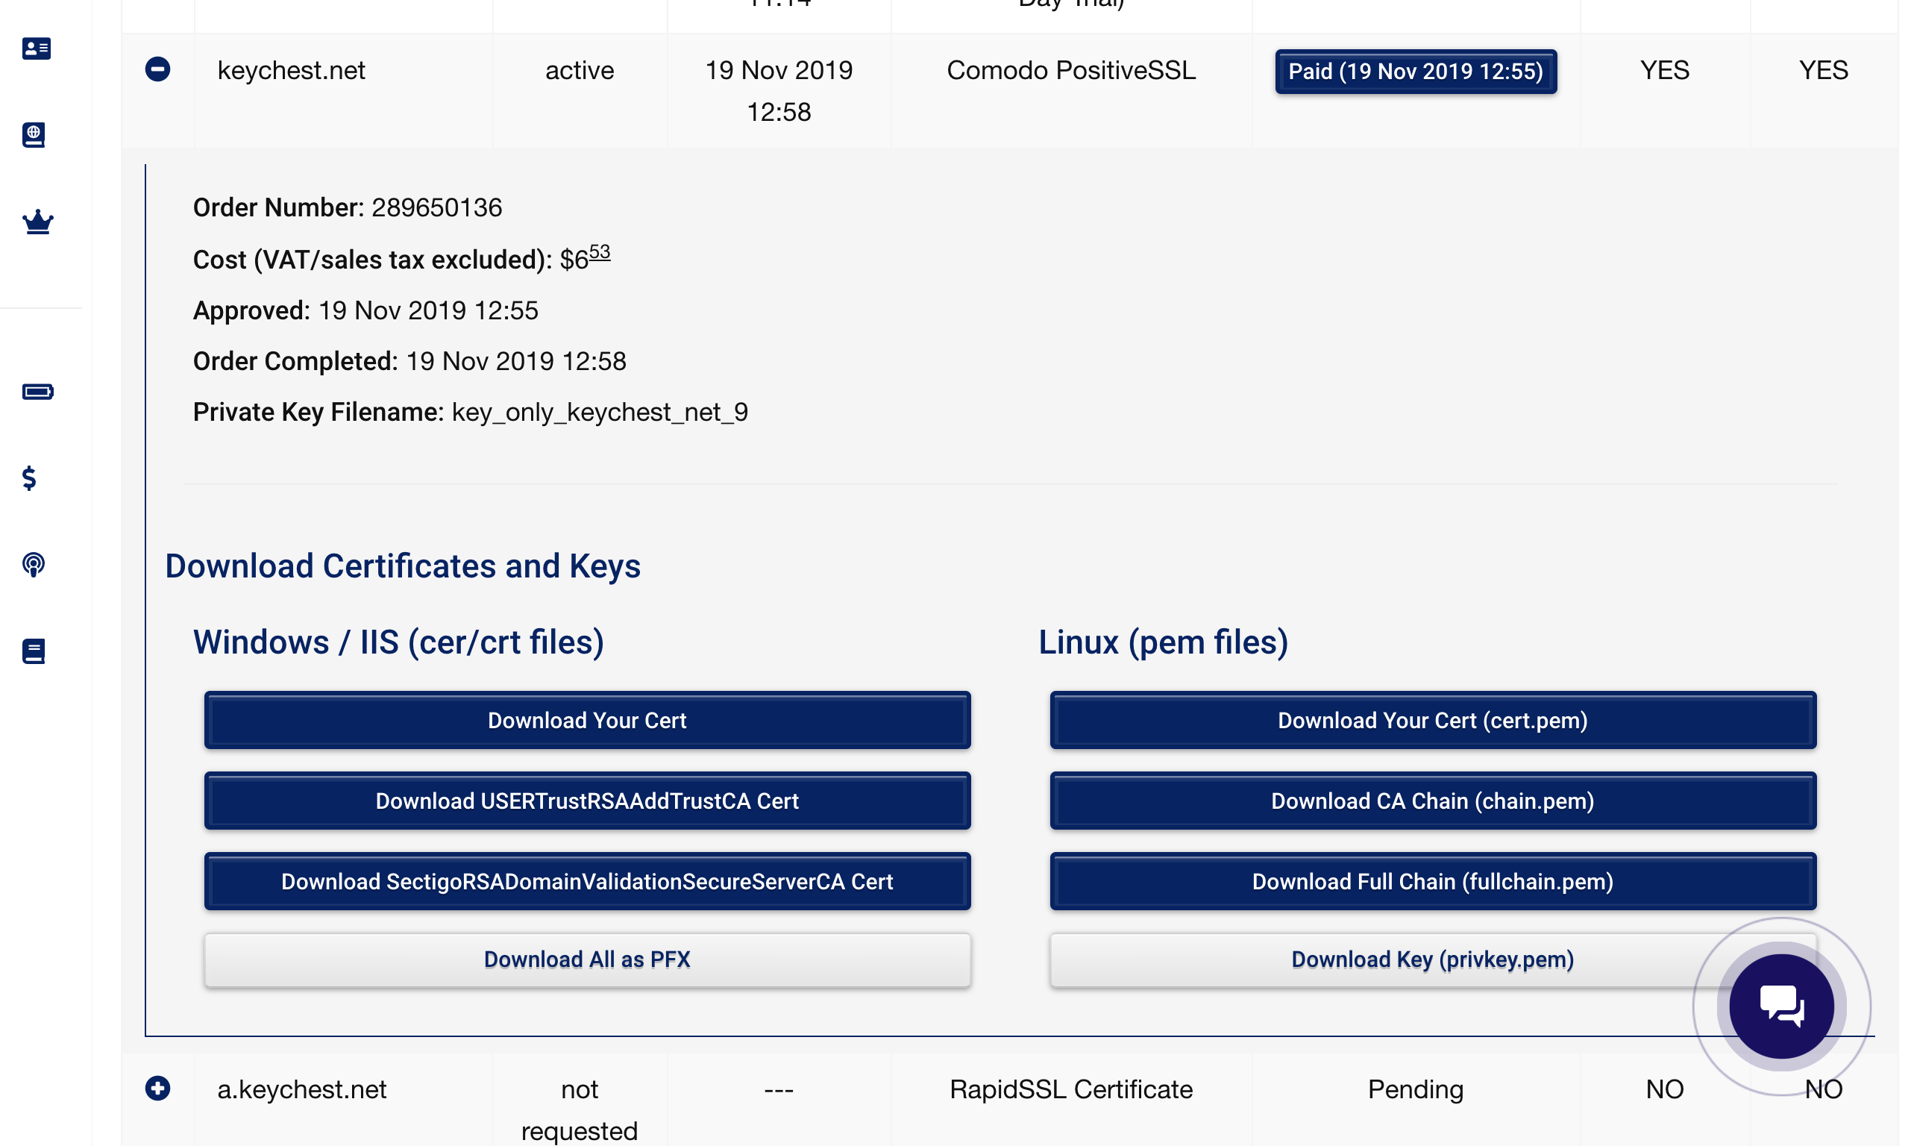This screenshot has height=1146, width=1911.
Task: Expand the a.keychest.net row details
Action: tap(157, 1088)
